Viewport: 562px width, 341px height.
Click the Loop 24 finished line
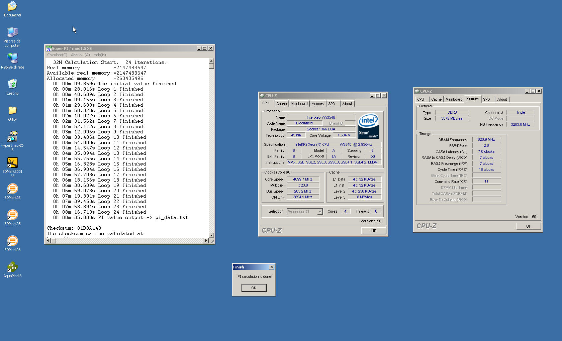tap(99, 212)
